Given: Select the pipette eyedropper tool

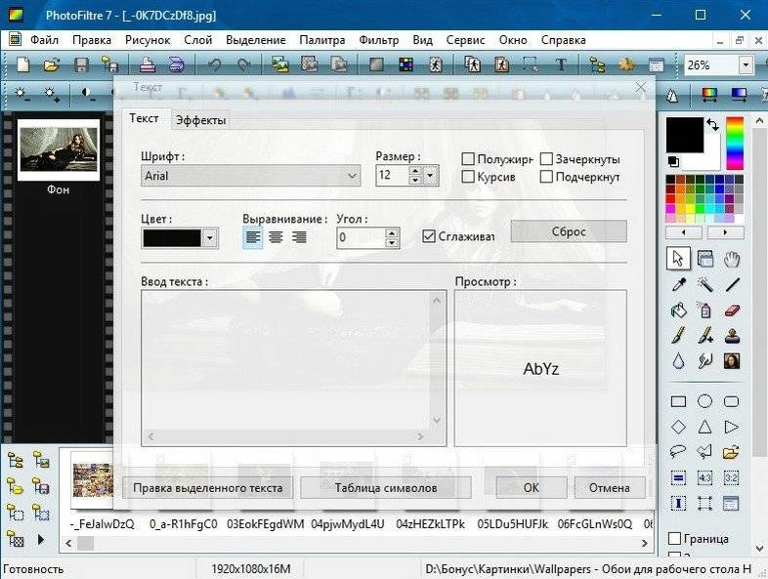Looking at the screenshot, I should [679, 284].
